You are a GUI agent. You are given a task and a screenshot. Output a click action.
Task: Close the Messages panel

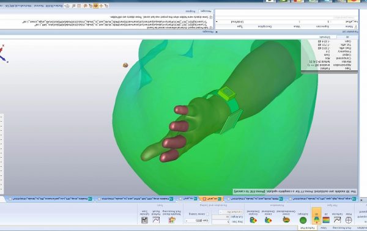[x=217, y=32]
